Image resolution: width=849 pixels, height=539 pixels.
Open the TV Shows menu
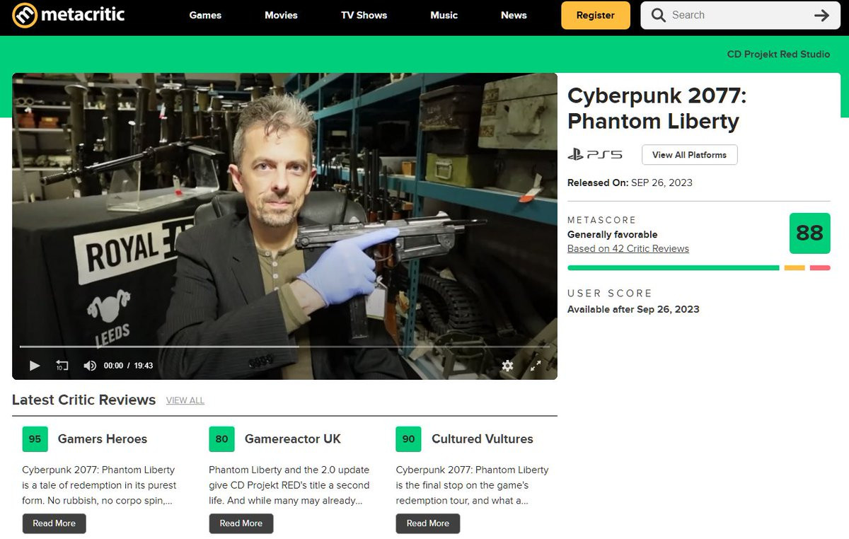click(x=364, y=15)
